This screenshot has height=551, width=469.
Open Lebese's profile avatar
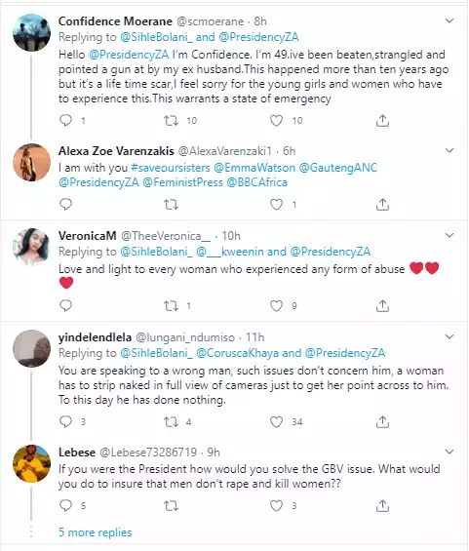coord(31,463)
